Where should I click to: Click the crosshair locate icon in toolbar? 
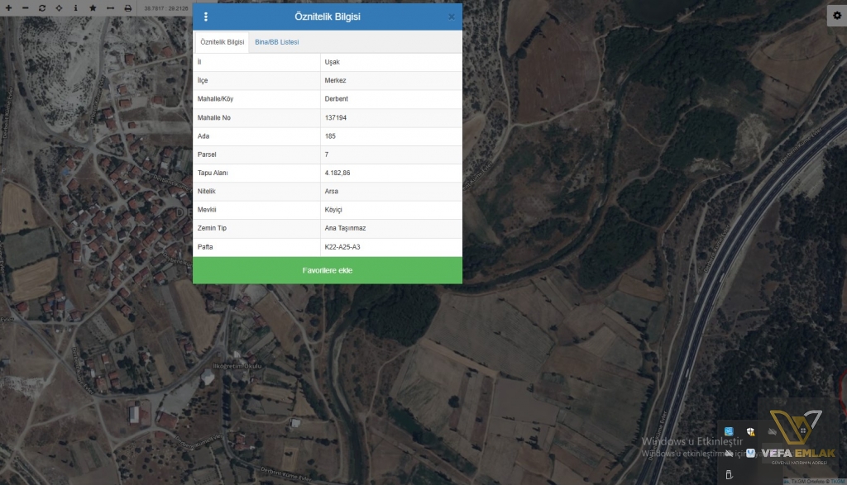point(59,7)
